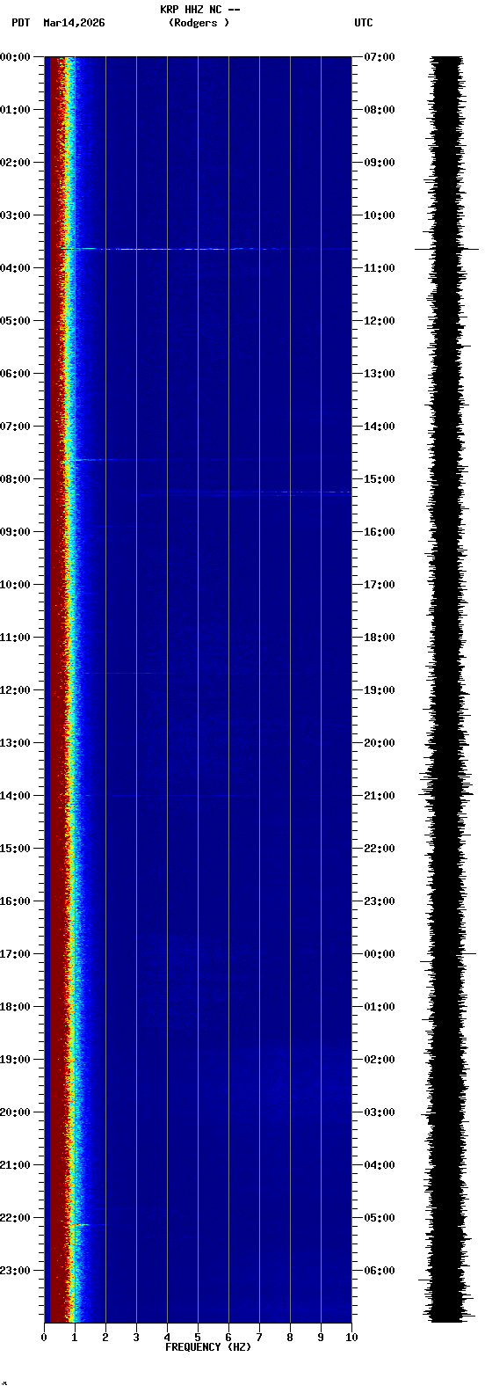This screenshot has width=485, height=1393.
Task: Click the 01:00 PDT time label
Action: click(x=16, y=110)
